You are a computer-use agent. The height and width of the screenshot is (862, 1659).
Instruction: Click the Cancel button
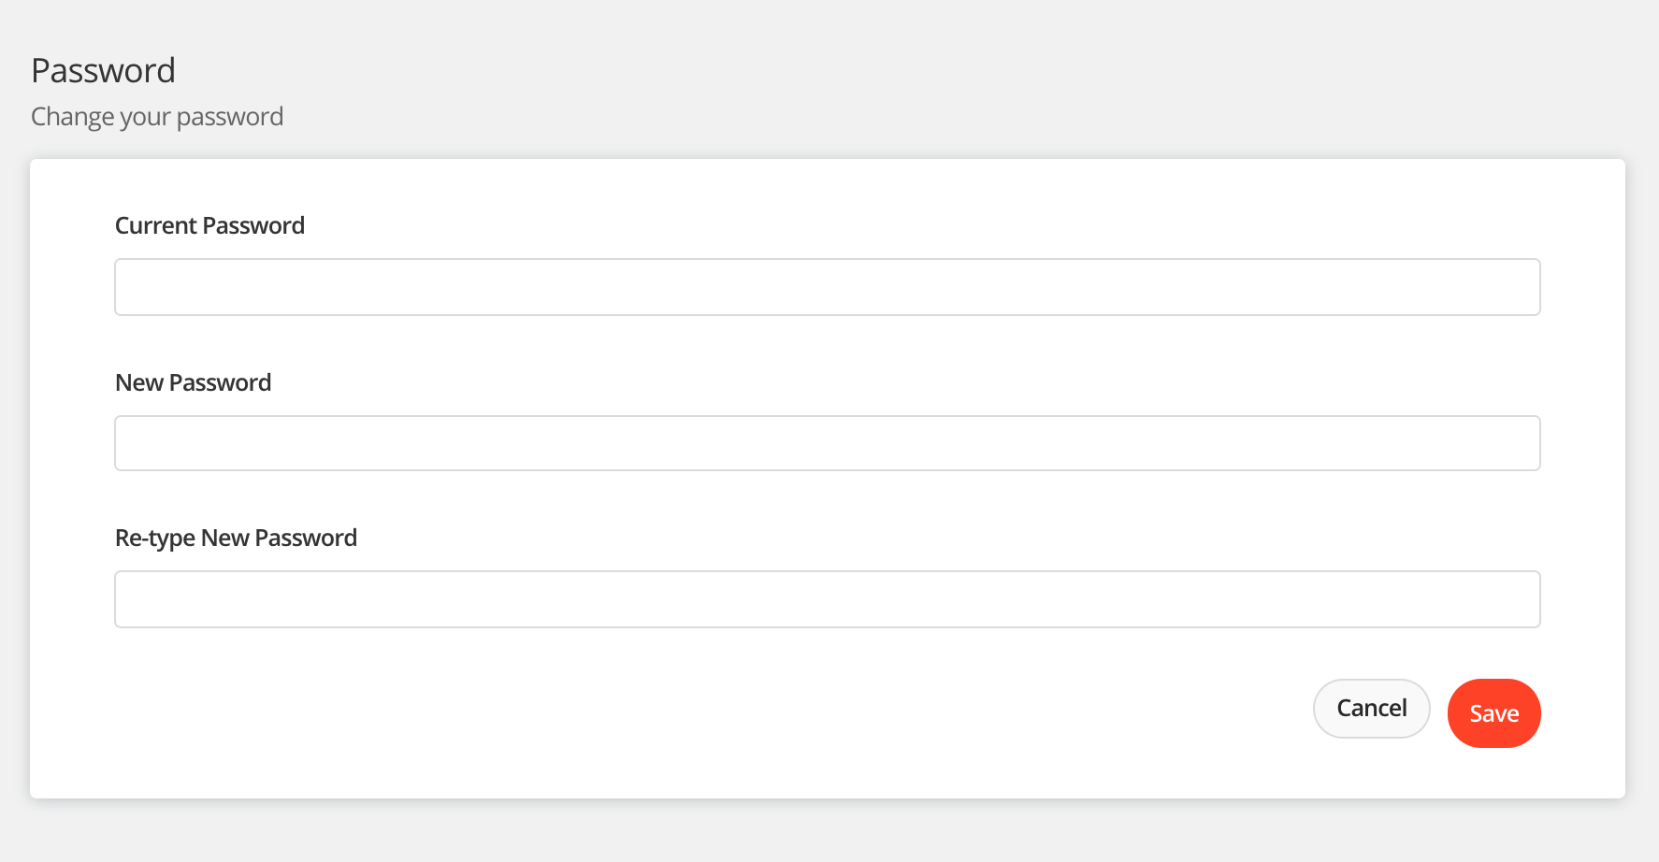1371,709
